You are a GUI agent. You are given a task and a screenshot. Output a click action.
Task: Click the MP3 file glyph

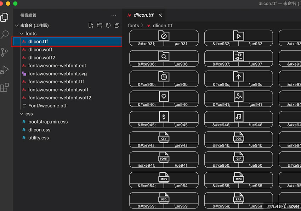(239, 178)
